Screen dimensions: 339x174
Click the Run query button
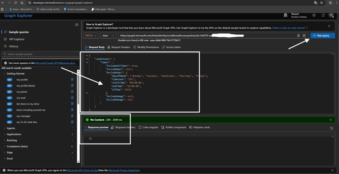pyautogui.click(x=322, y=35)
